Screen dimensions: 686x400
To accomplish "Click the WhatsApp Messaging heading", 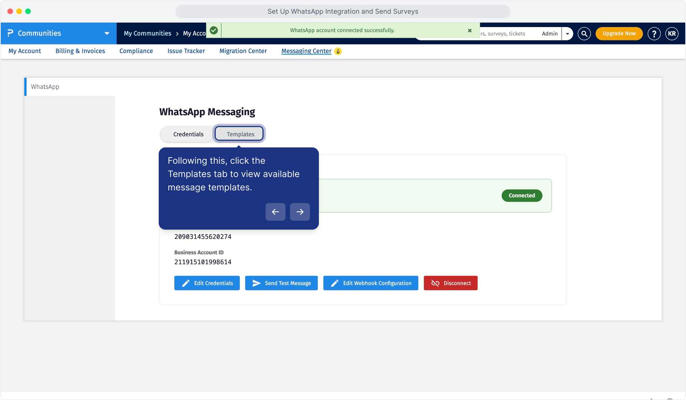I will click(x=207, y=112).
